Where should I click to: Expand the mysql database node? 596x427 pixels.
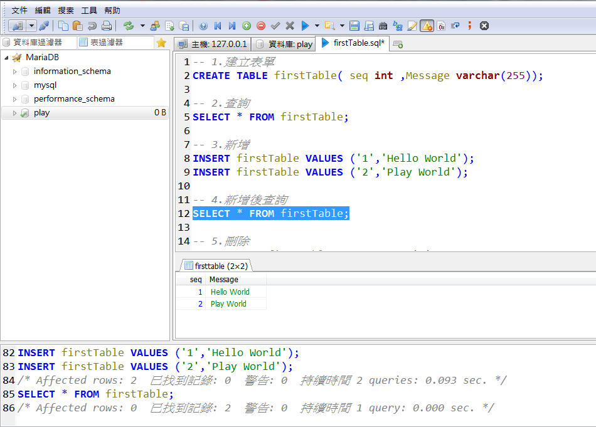[15, 85]
